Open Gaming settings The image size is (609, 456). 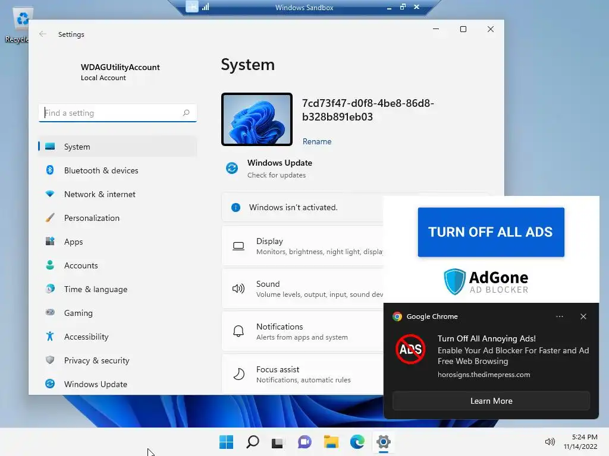(117, 312)
